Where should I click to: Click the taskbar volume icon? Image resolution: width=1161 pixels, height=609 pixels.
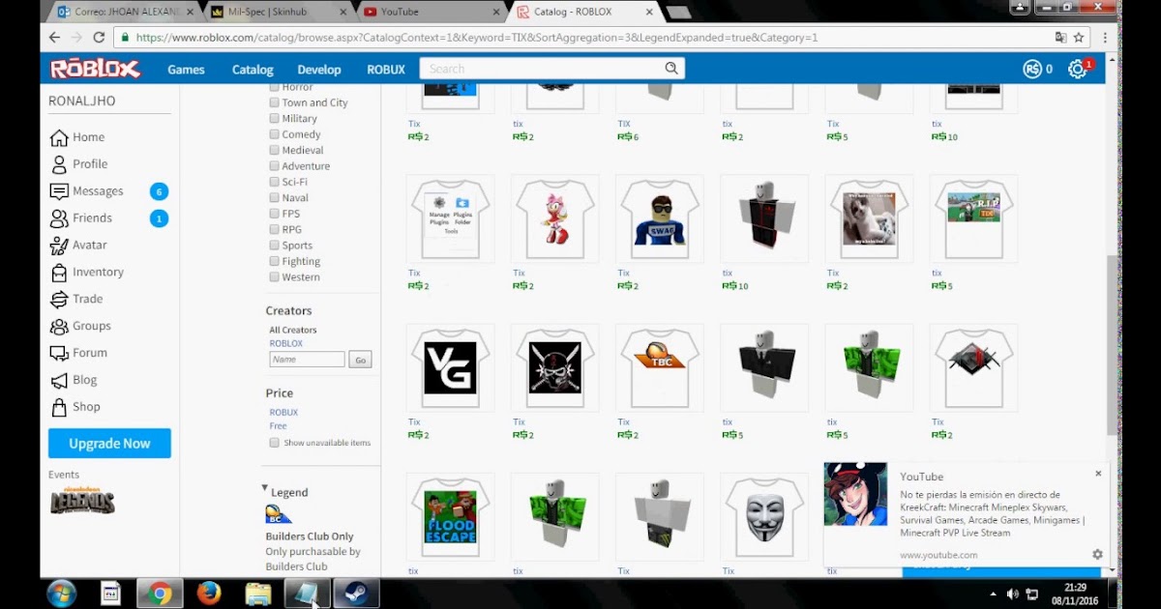[1012, 594]
